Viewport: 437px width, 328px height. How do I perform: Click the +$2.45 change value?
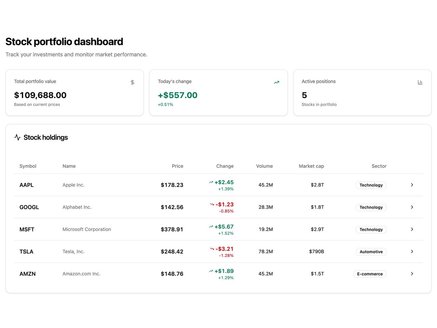[224, 182]
